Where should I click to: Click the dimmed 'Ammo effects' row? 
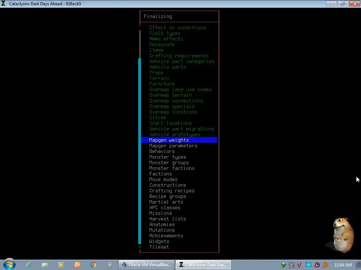(166, 39)
